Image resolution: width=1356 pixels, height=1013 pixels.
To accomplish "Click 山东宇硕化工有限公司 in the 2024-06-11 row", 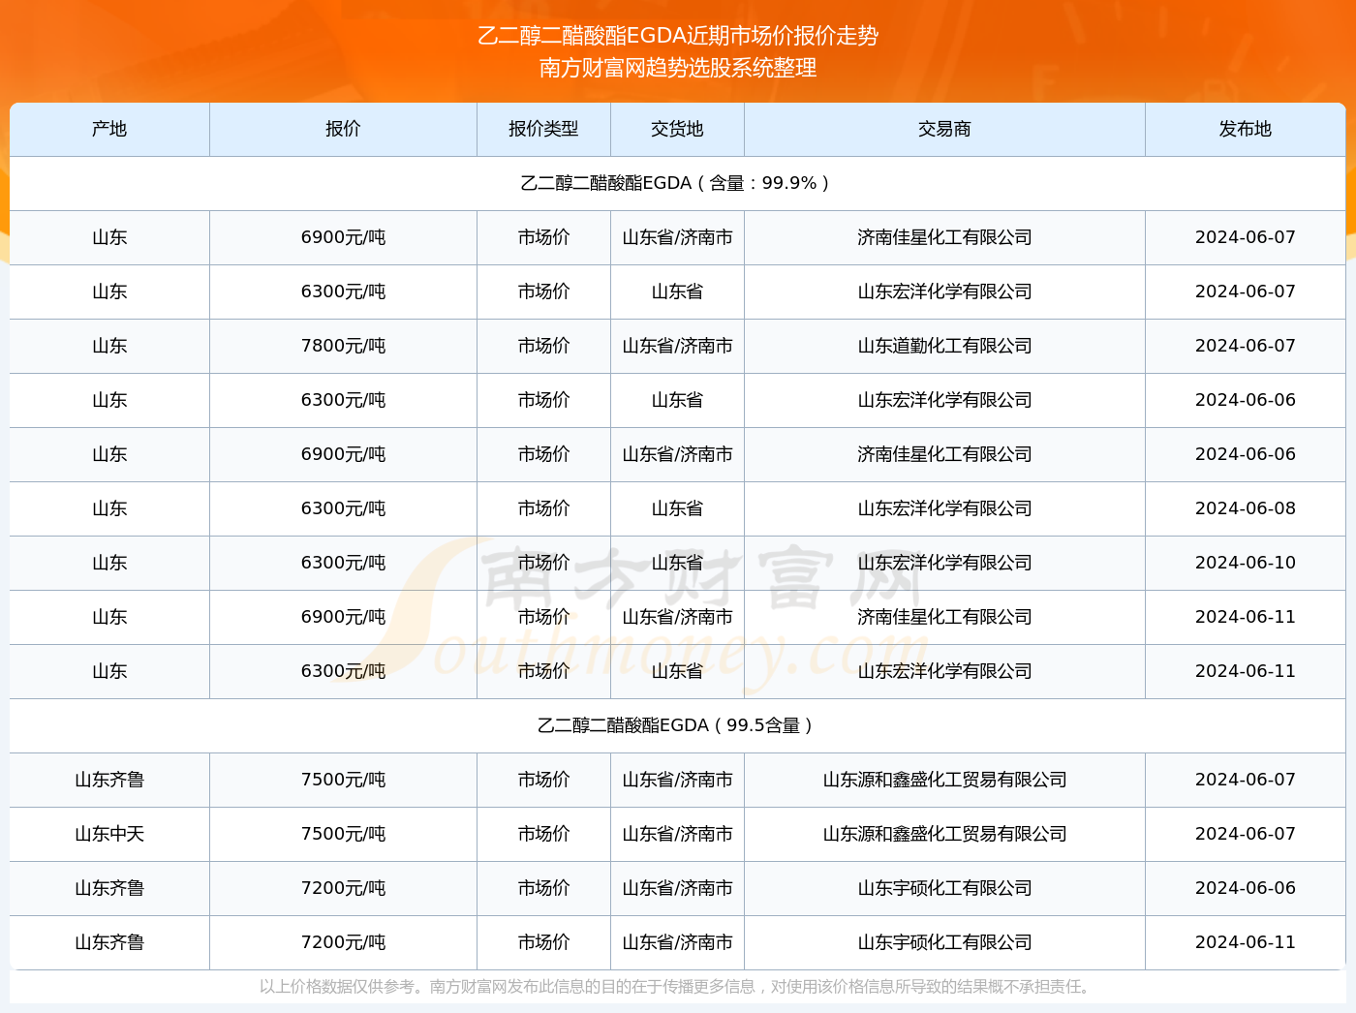I will [944, 942].
